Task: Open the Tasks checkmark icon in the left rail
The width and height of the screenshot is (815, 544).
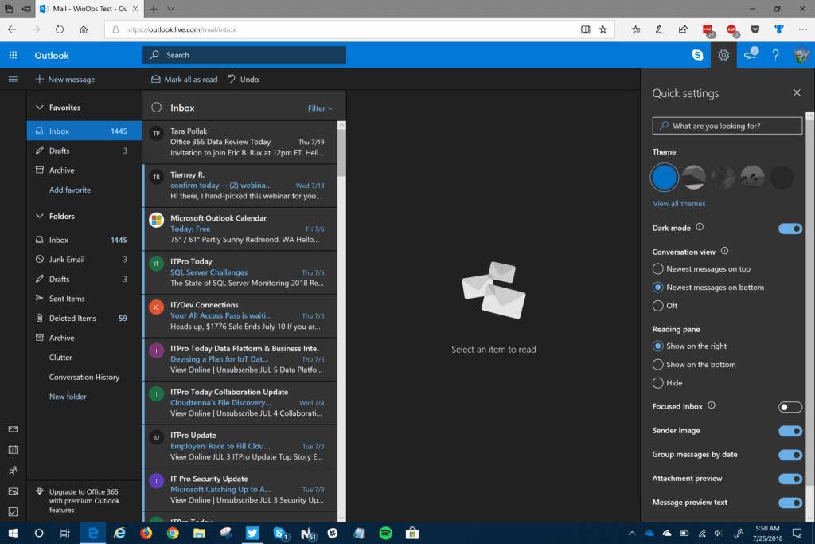Action: pos(12,511)
